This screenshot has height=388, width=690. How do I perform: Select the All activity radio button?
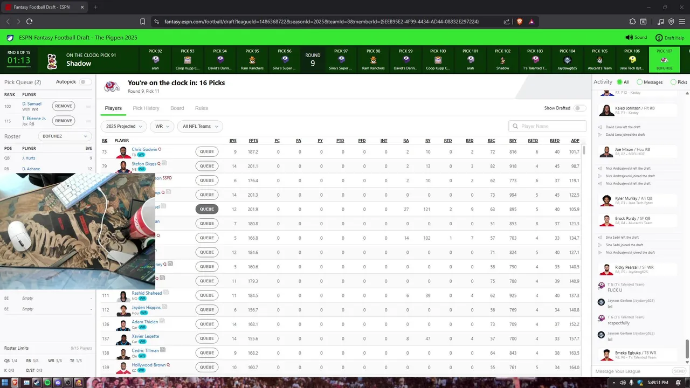click(x=619, y=82)
